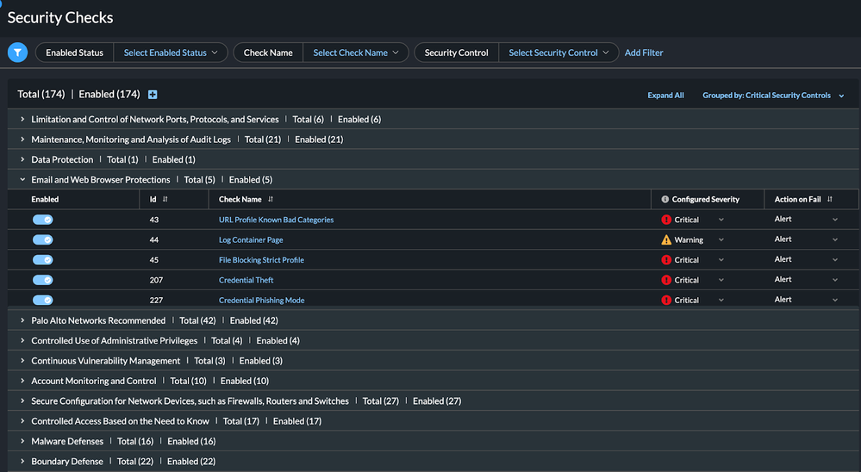Click the Add Filter link
This screenshot has width=861, height=472.
click(644, 53)
